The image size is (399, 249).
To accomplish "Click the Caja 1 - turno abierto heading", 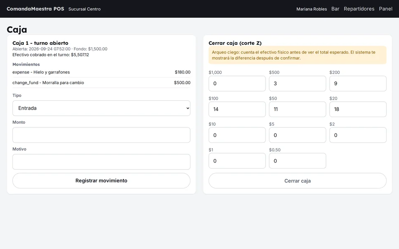I will click(40, 43).
